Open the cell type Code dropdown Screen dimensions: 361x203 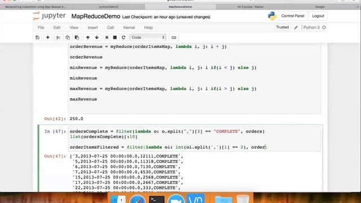(x=148, y=38)
